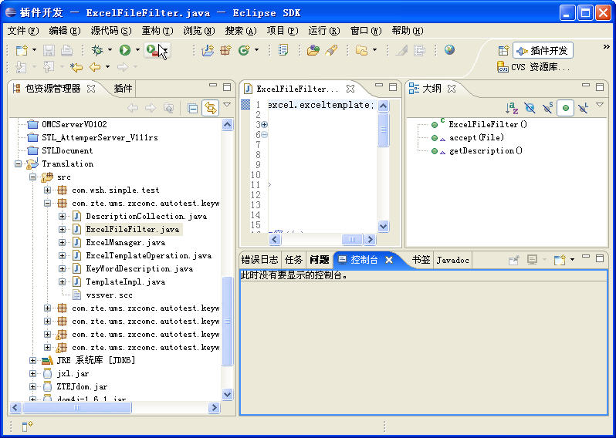
Task: Open package explorer view menu triangle
Action: click(227, 104)
